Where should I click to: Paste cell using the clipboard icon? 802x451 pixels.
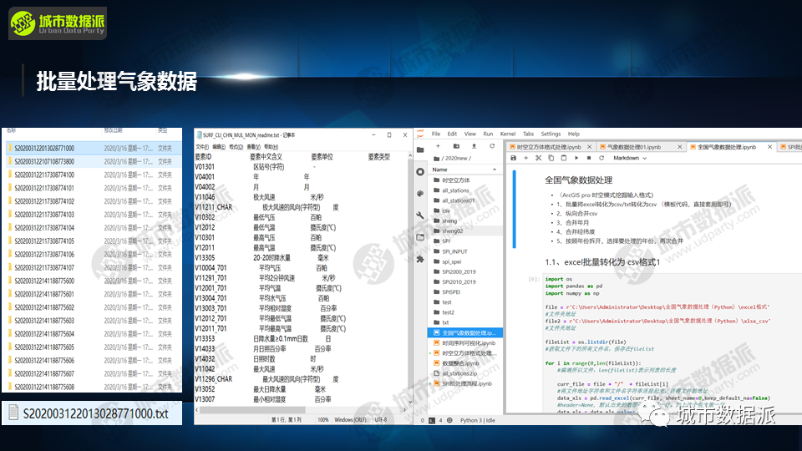[x=564, y=158]
